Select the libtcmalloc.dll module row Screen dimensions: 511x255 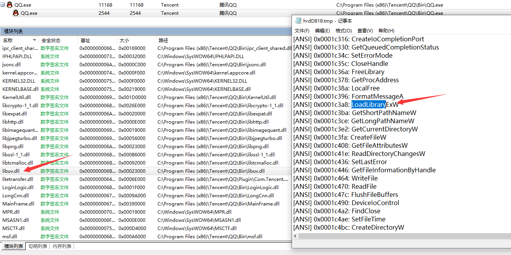(146, 163)
